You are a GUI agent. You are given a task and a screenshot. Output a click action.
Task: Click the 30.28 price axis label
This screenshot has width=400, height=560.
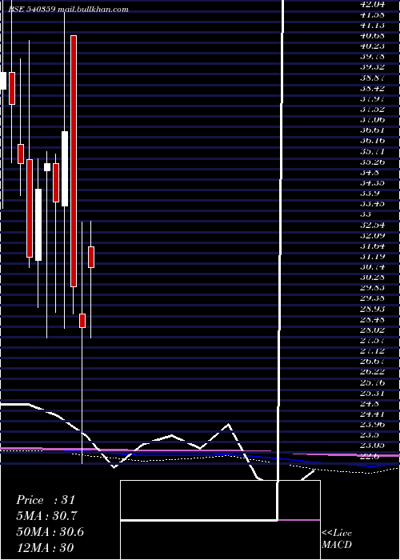point(373,277)
